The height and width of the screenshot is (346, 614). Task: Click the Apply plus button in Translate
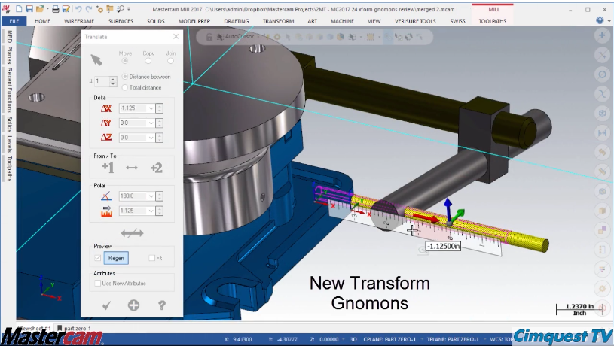pos(133,305)
